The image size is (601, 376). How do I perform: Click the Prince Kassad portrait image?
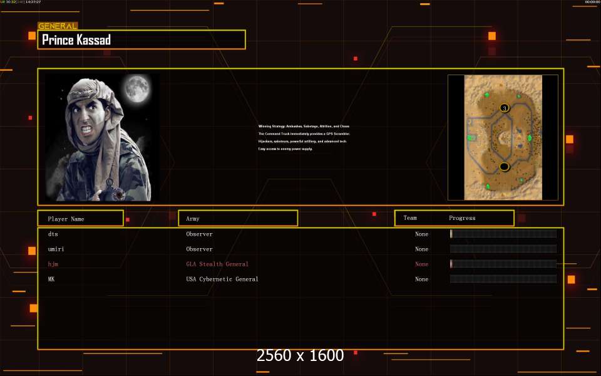[102, 137]
